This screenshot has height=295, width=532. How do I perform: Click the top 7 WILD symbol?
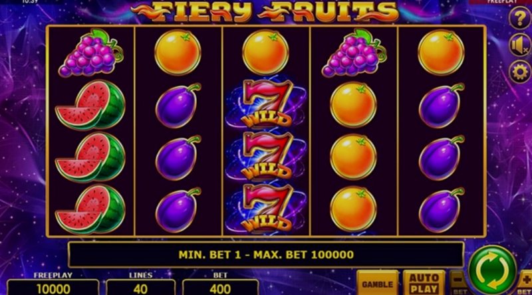(267, 104)
